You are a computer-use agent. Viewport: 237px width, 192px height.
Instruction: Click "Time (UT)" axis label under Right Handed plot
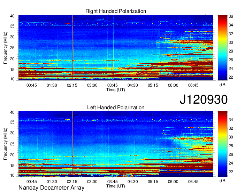116,90
